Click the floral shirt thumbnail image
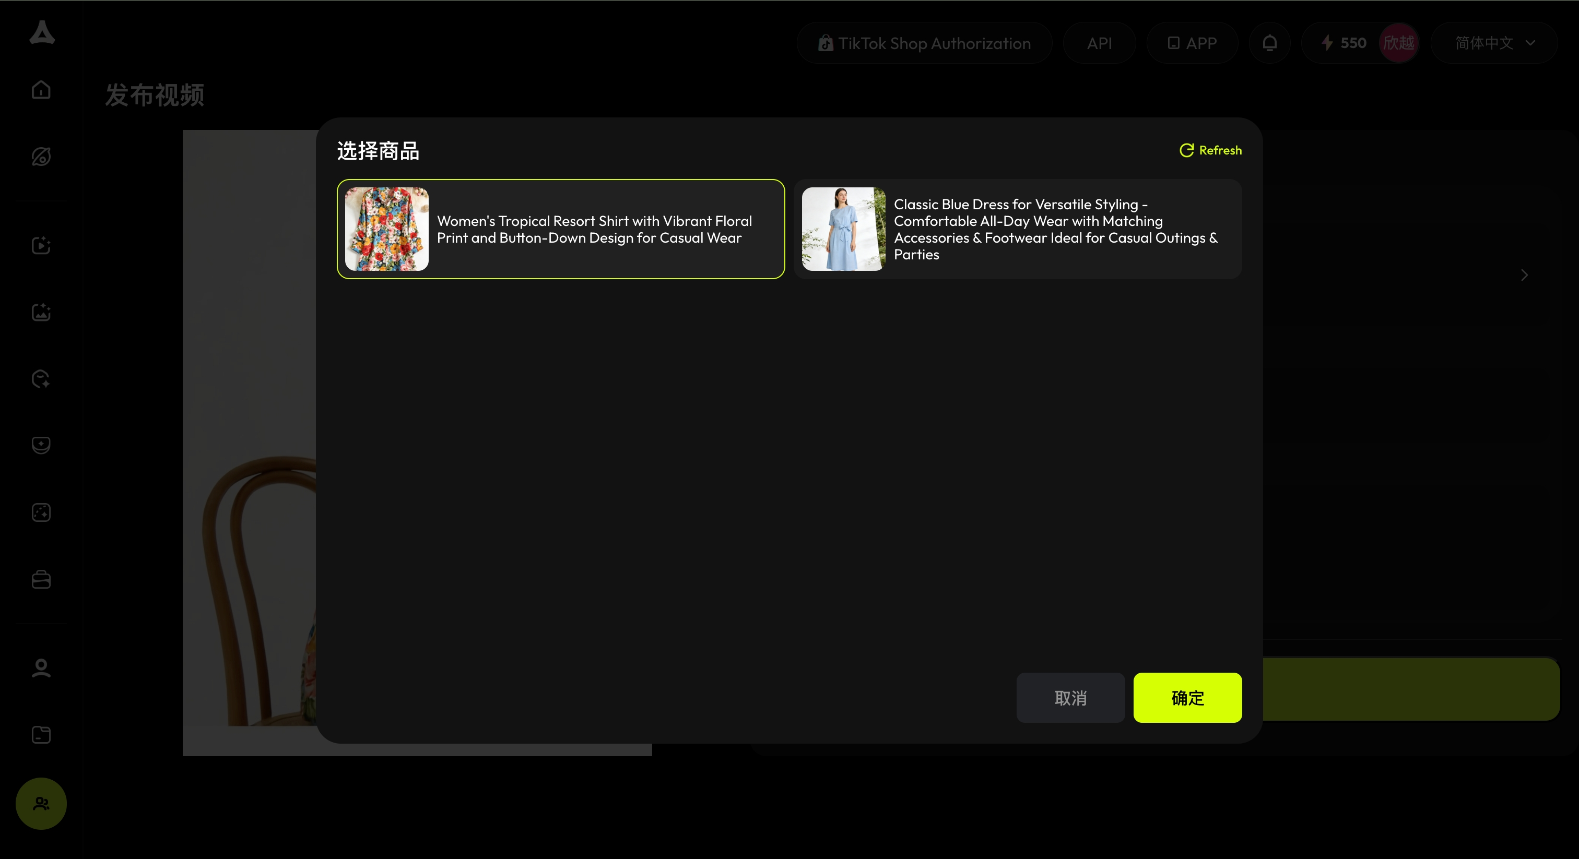Screen dimensions: 1579x859 point(387,229)
